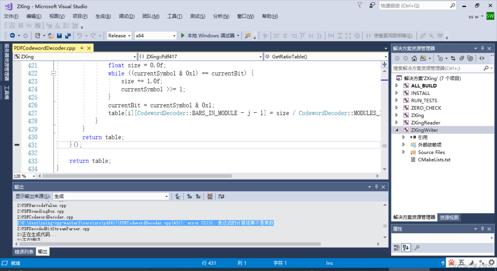Click the Open File folder icon
The image size is (497, 271).
[51, 35]
